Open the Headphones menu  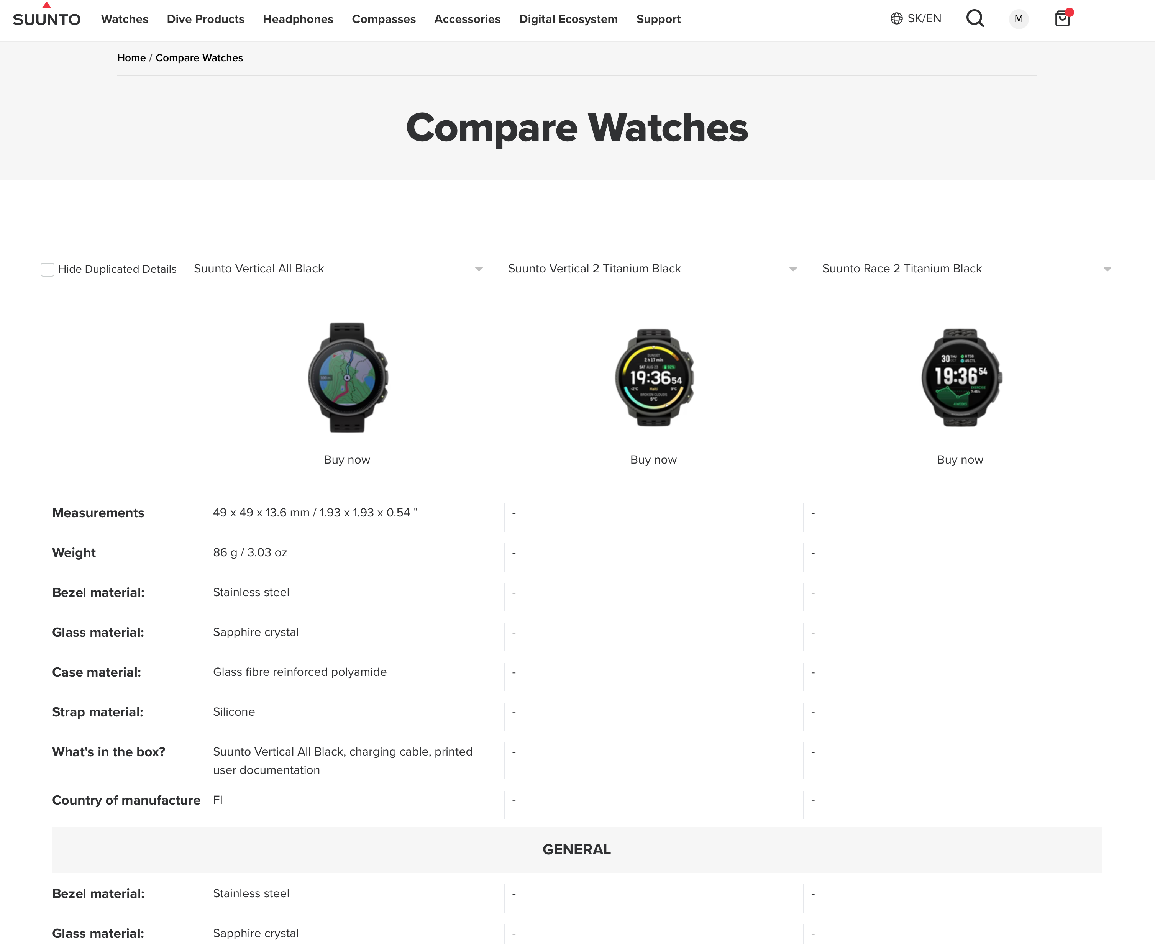point(298,19)
